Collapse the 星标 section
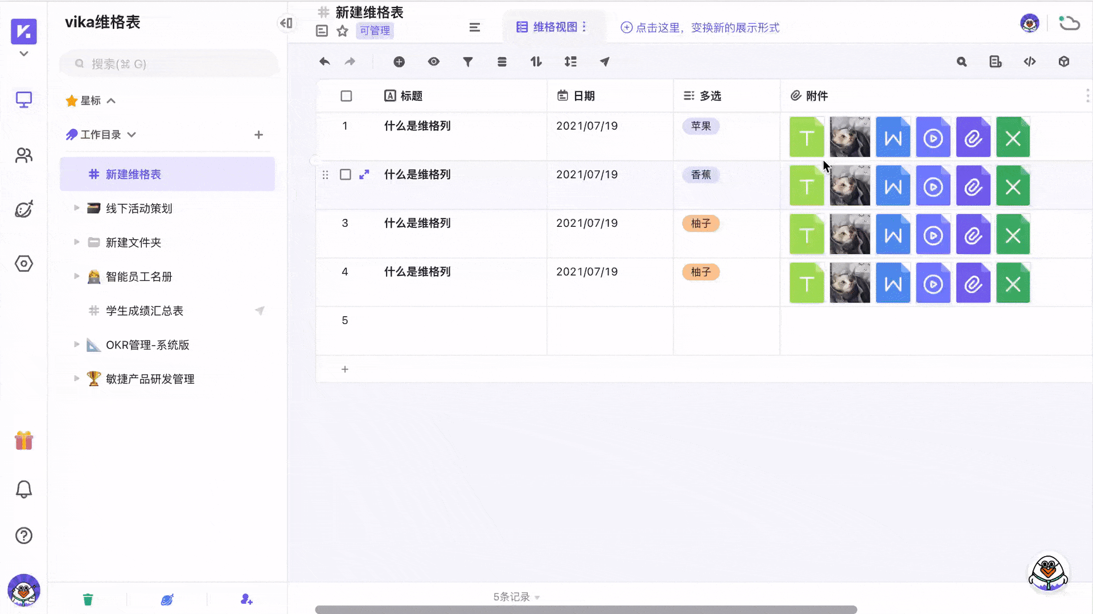Image resolution: width=1093 pixels, height=614 pixels. [112, 100]
